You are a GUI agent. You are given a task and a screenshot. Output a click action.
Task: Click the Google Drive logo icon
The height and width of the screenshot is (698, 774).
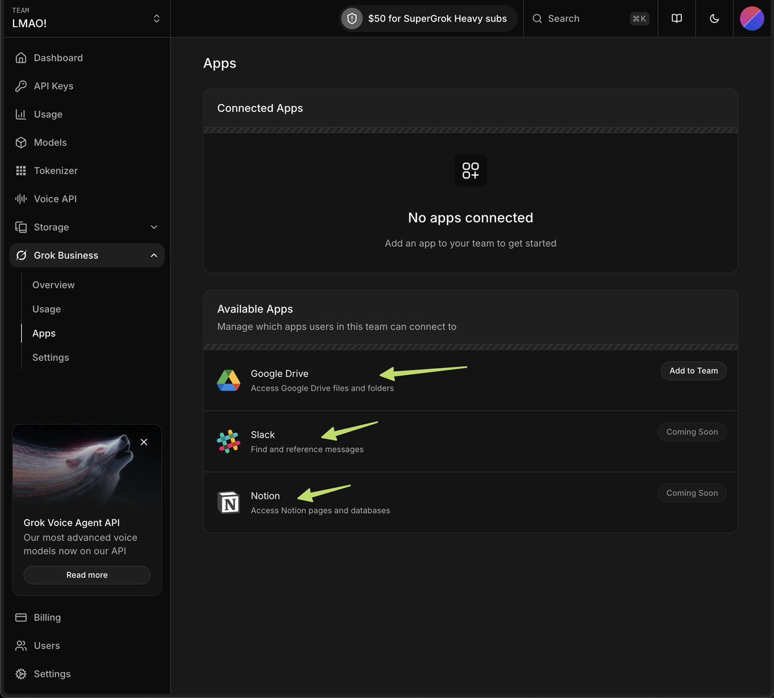tap(228, 380)
